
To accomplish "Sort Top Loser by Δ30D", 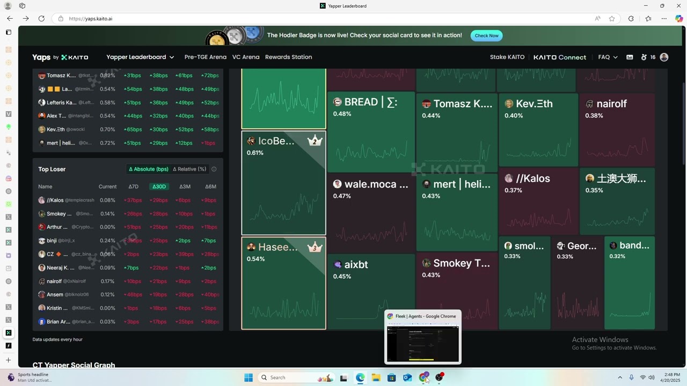I will click(x=159, y=187).
